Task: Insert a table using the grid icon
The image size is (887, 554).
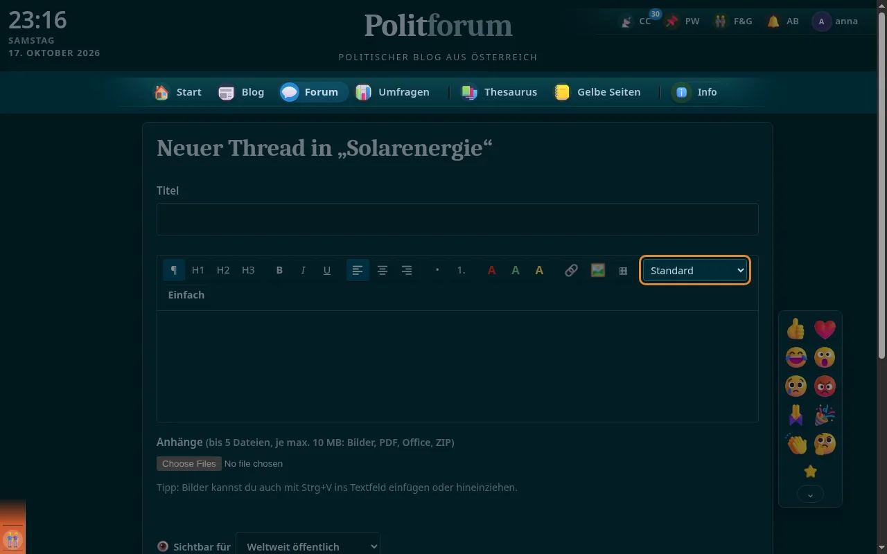Action: coord(623,270)
